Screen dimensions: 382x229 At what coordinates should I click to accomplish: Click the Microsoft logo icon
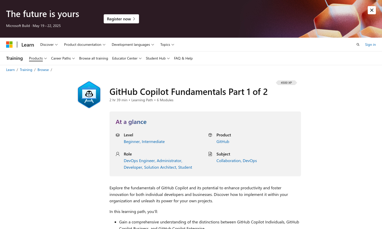[9, 45]
